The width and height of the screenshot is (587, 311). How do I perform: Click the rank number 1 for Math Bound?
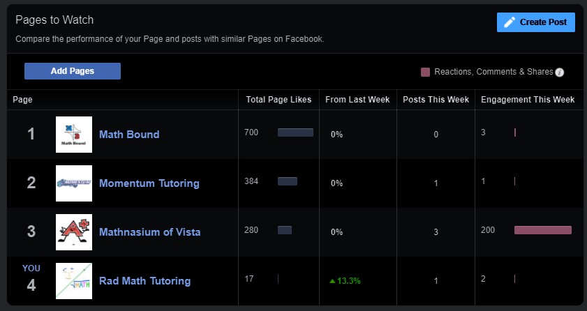click(x=31, y=134)
